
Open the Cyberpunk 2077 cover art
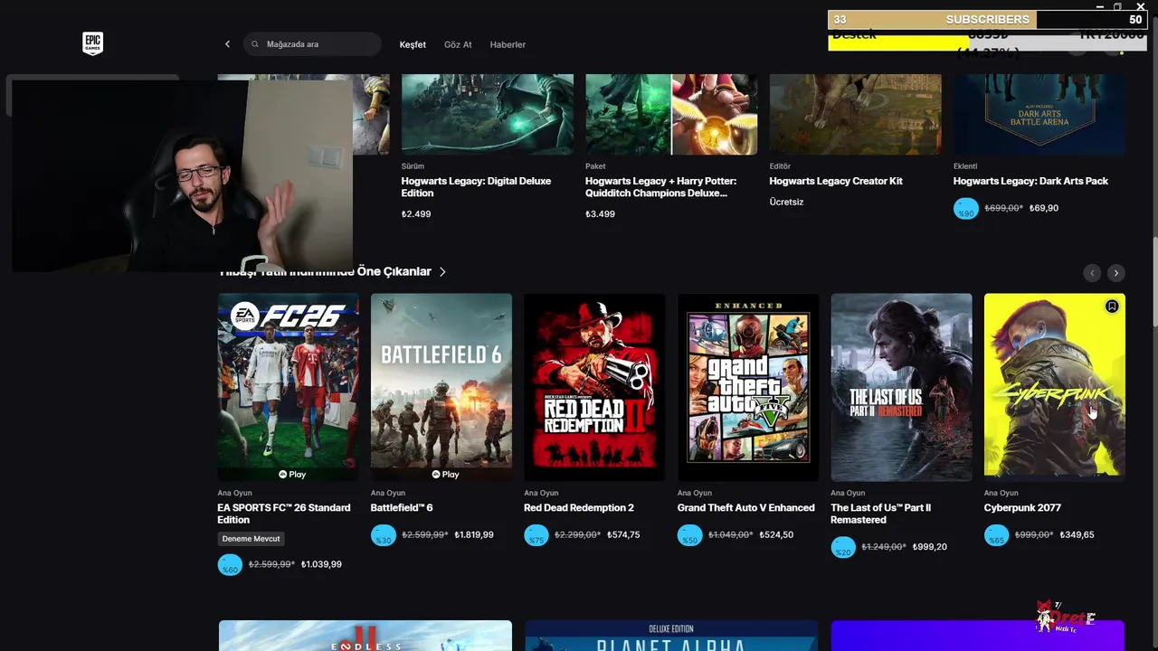point(1055,387)
